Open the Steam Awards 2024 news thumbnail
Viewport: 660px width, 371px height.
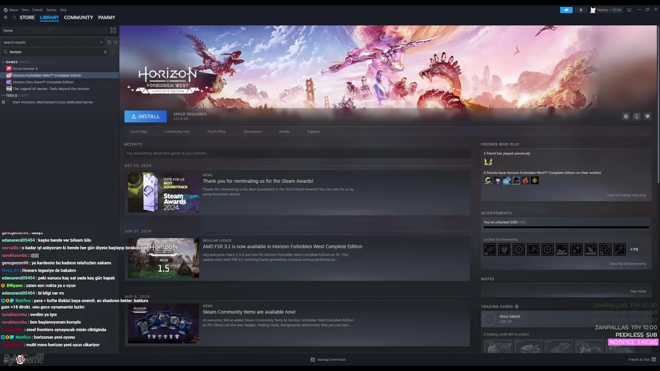click(x=163, y=193)
